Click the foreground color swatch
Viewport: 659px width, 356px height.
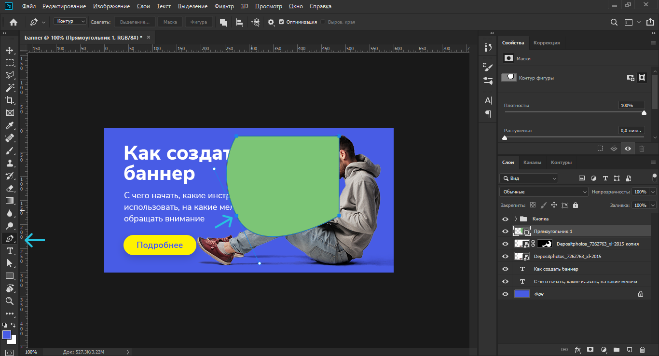7,335
